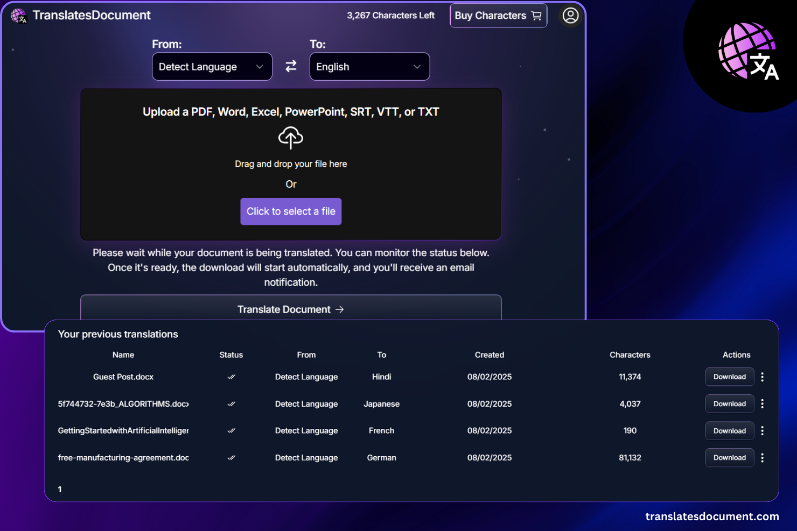Select the free-manufacturing-agreement.doc file name
This screenshot has width=797, height=531.
(123, 458)
